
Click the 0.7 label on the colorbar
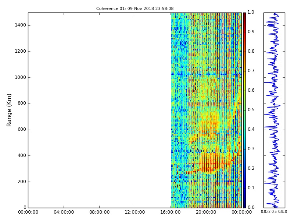coord(251,71)
